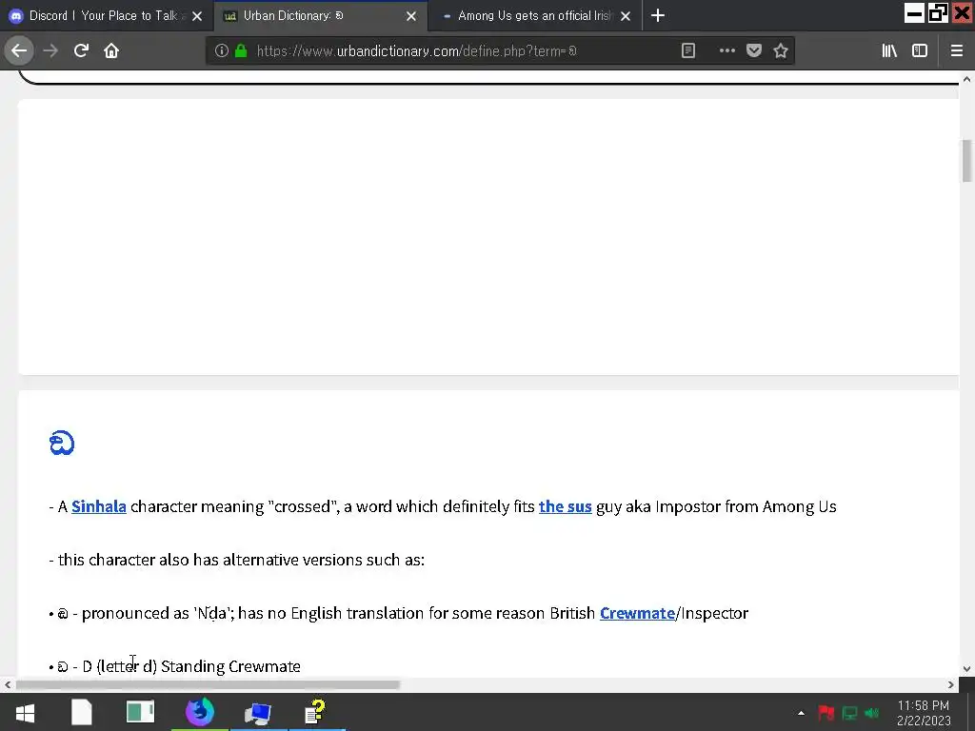Open page actions three-dot menu

click(x=726, y=51)
